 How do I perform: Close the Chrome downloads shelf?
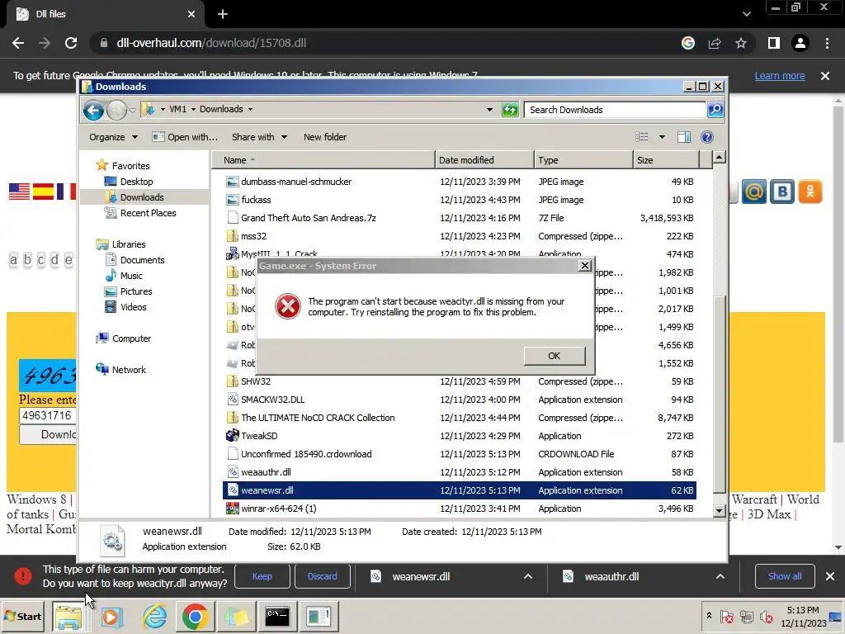tap(830, 576)
